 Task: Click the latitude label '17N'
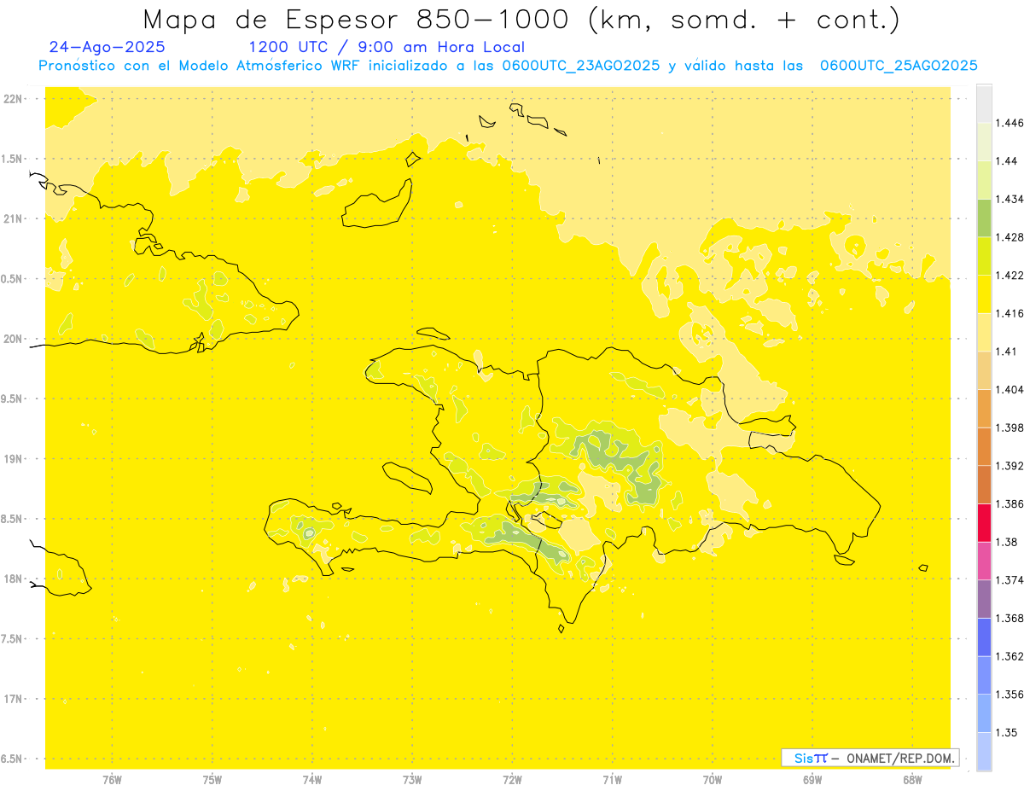[x=14, y=699]
